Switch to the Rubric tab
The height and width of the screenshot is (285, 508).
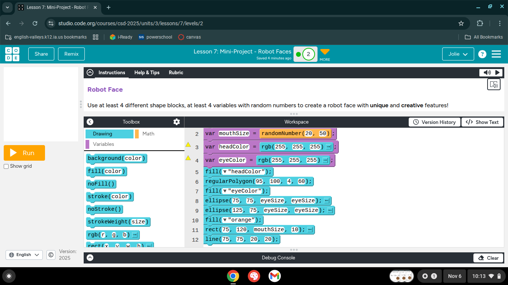click(176, 73)
